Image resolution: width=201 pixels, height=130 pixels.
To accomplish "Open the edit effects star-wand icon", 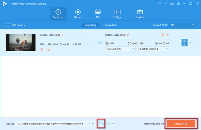I will click(x=42, y=50).
